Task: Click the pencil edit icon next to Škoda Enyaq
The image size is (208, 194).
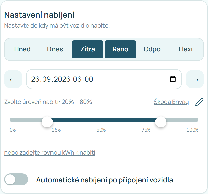Action: click(199, 102)
